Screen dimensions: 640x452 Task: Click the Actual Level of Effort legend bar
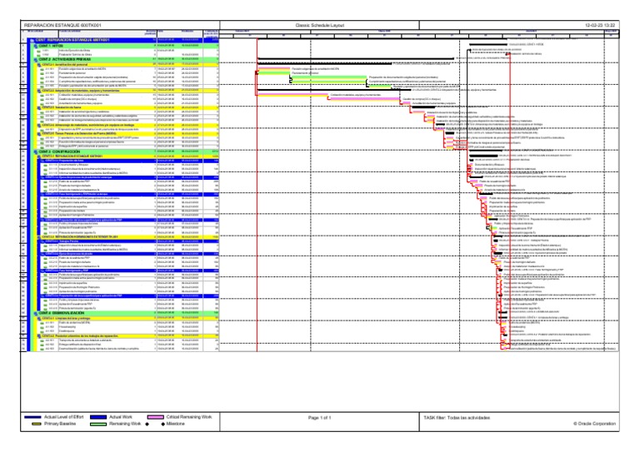(x=32, y=417)
